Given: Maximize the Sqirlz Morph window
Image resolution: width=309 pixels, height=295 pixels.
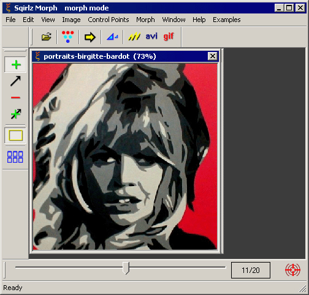Looking at the screenshot, I should tap(289, 8).
